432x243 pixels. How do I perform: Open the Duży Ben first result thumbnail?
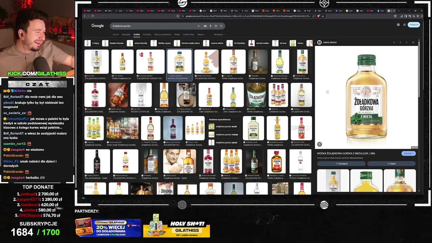[97, 62]
